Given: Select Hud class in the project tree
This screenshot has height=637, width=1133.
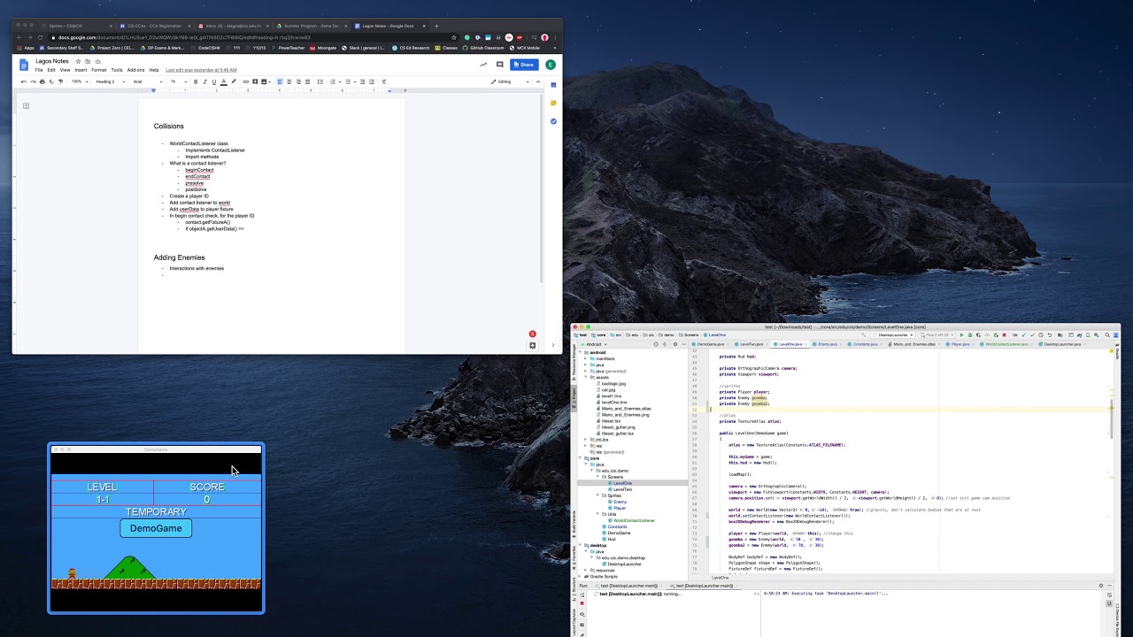Looking at the screenshot, I should pyautogui.click(x=611, y=539).
